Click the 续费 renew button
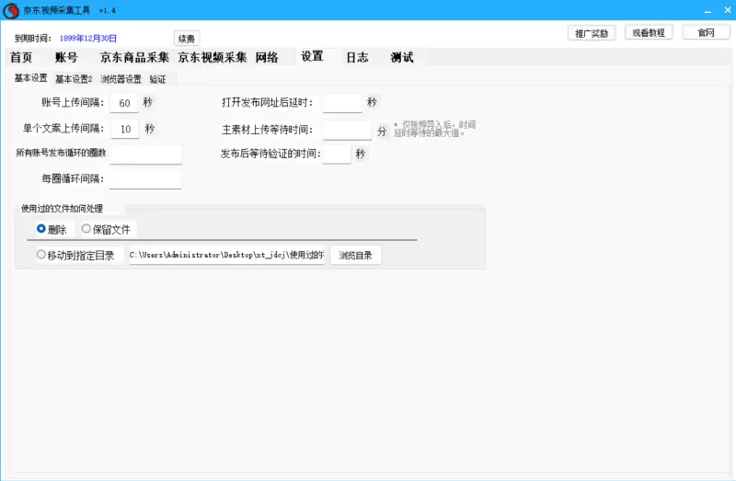The image size is (736, 481). pyautogui.click(x=187, y=39)
